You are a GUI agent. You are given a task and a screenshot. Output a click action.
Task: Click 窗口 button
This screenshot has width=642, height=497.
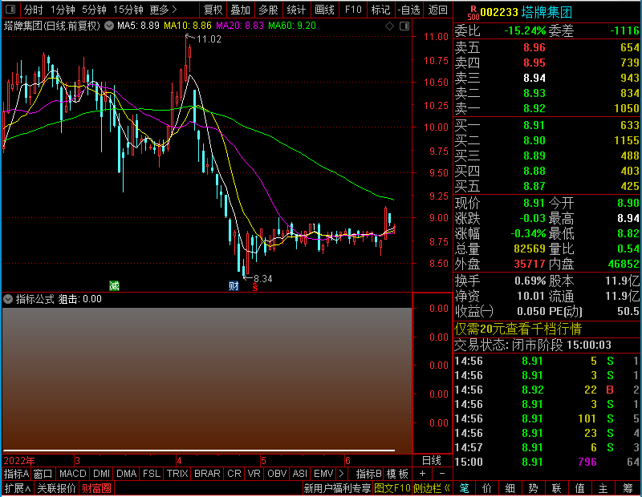point(43,474)
